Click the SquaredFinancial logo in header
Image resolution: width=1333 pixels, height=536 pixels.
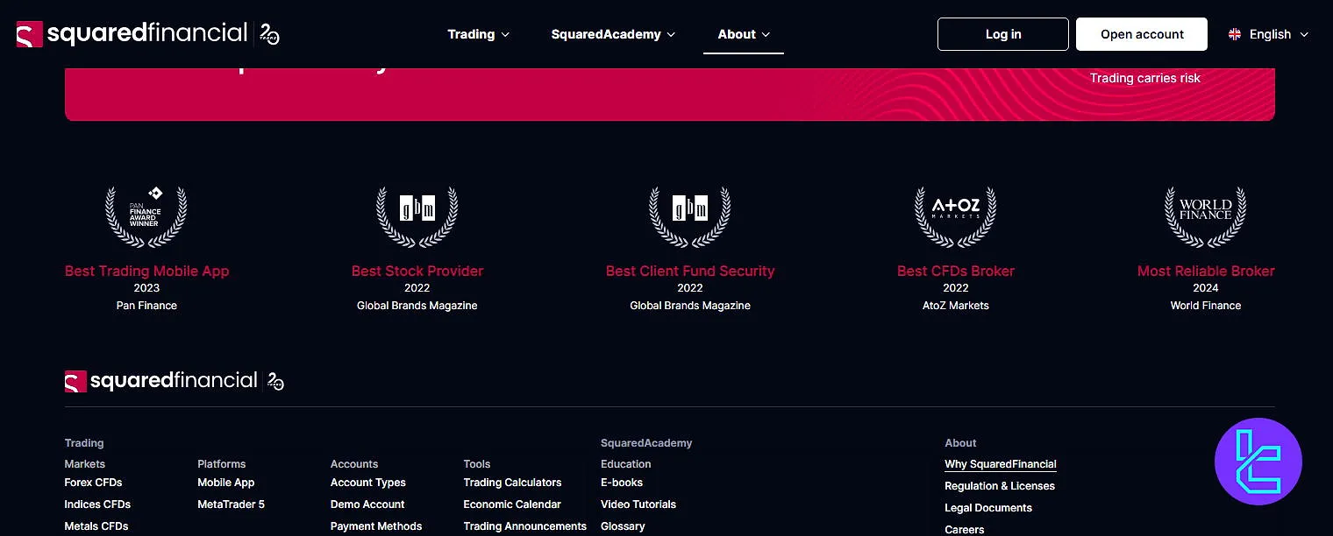coord(147,34)
